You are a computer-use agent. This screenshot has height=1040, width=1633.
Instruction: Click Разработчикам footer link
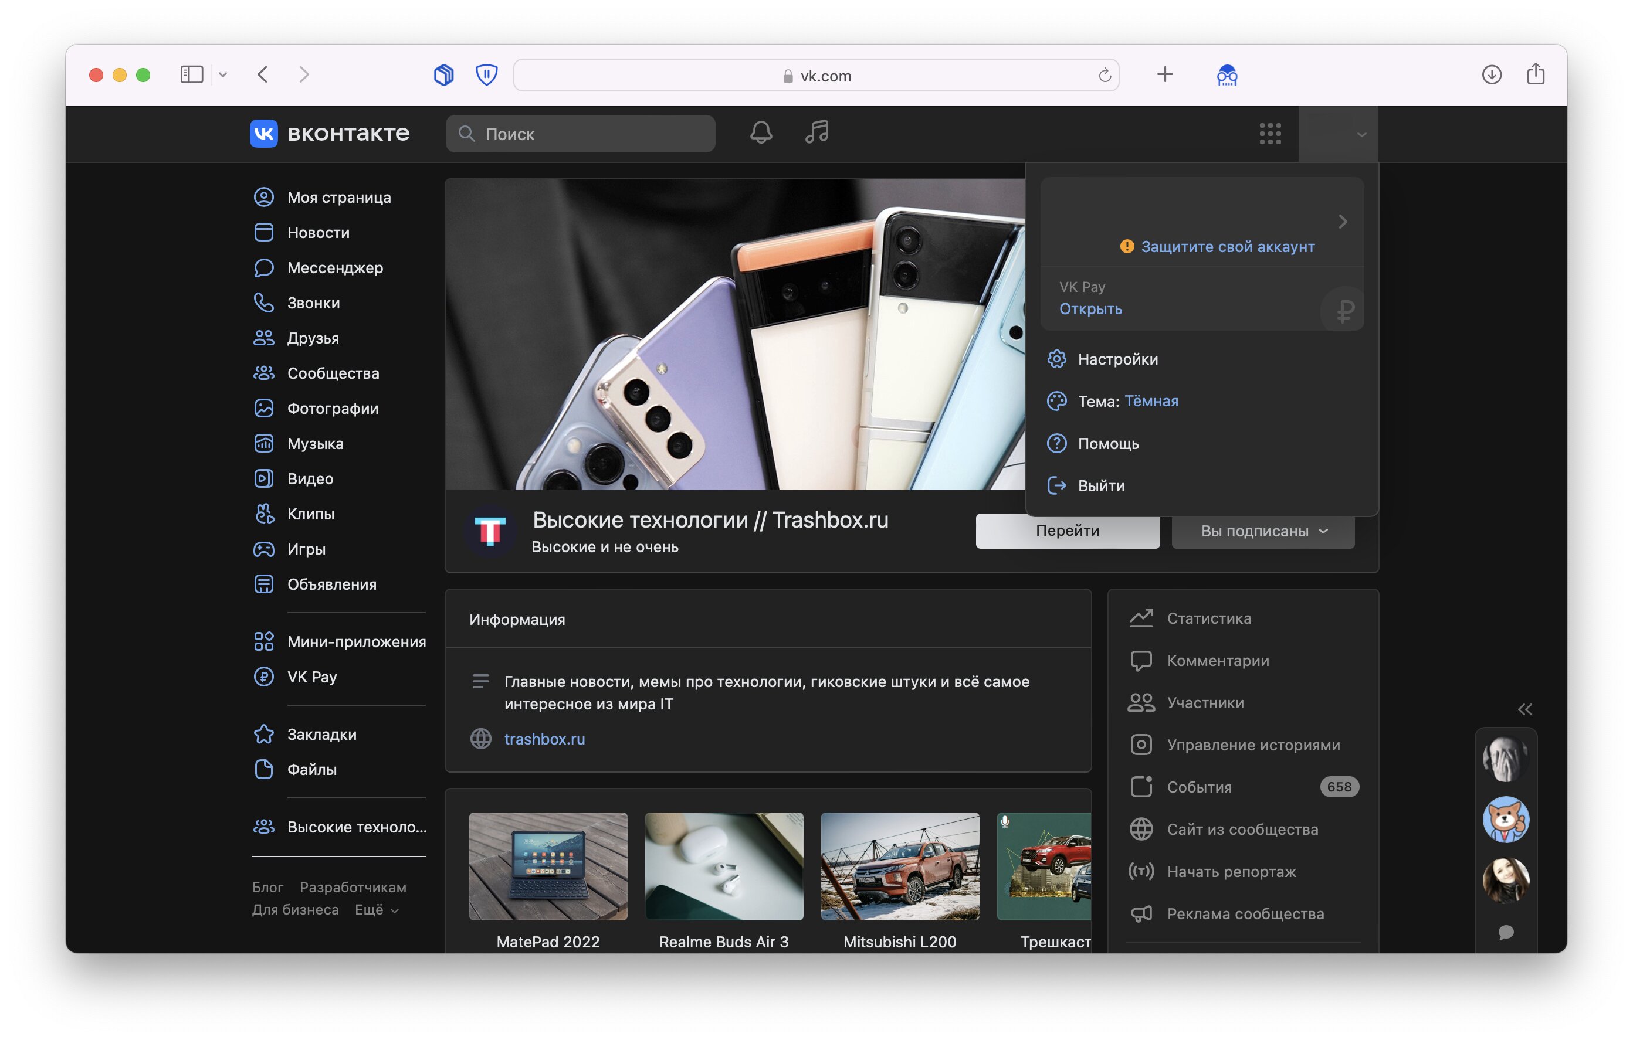[353, 888]
